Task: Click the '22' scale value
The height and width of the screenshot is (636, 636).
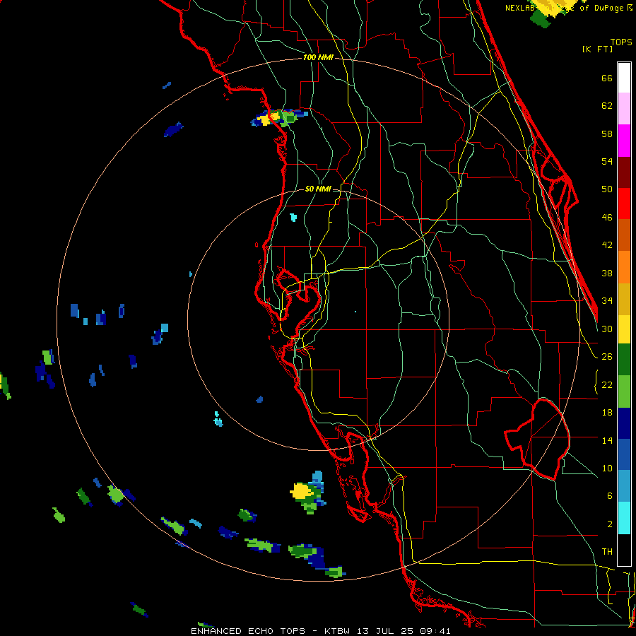Action: click(607, 385)
